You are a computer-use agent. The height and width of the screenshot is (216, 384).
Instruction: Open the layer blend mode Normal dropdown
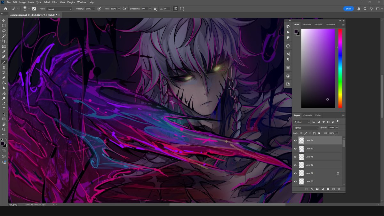(306, 127)
